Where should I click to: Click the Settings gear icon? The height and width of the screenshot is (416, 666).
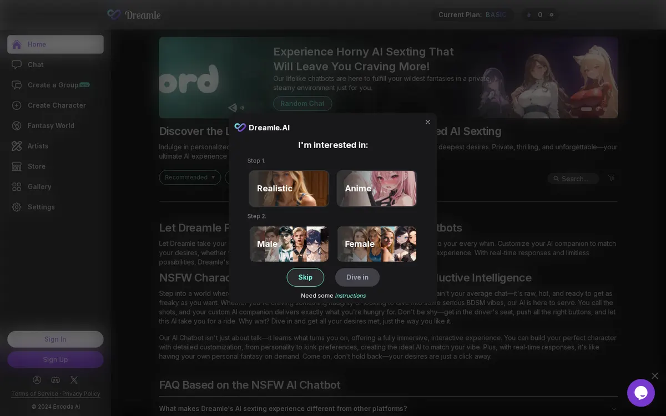click(17, 207)
